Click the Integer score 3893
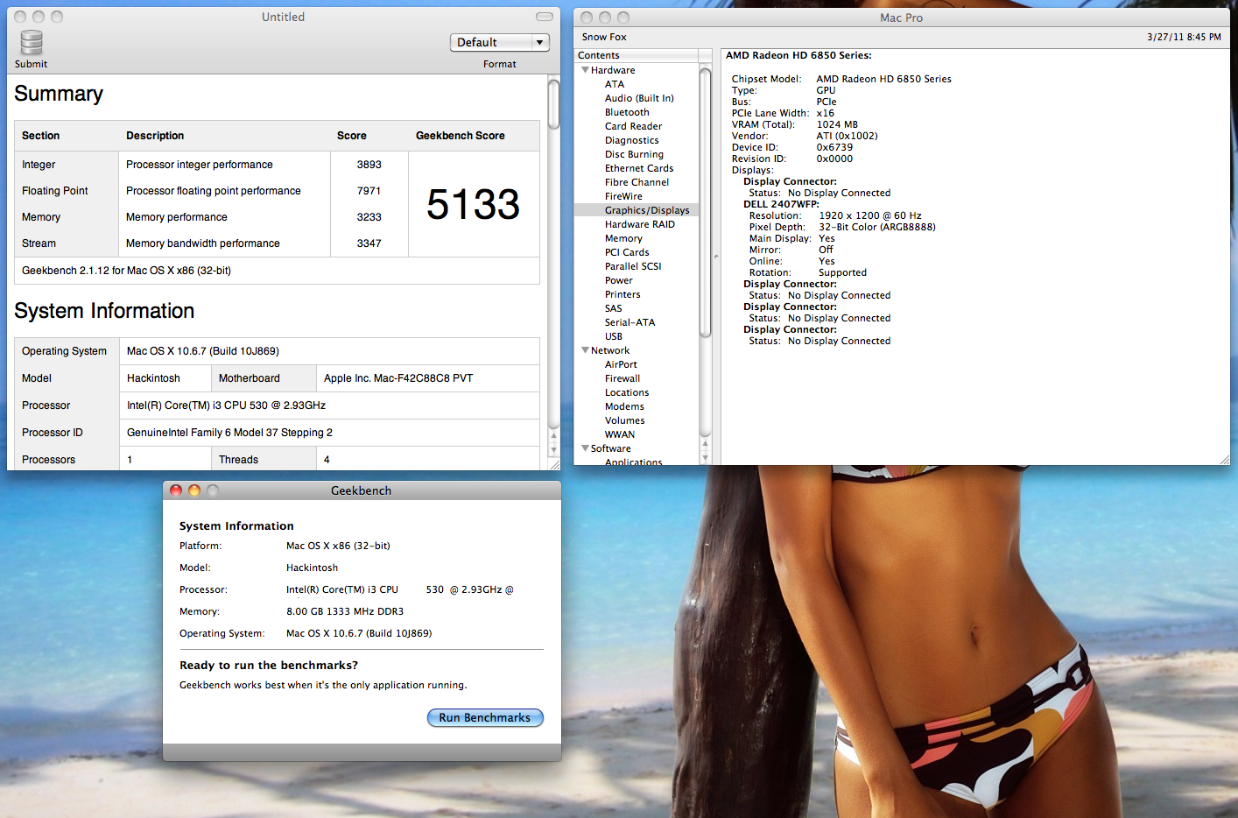The width and height of the screenshot is (1238, 818). 369,165
